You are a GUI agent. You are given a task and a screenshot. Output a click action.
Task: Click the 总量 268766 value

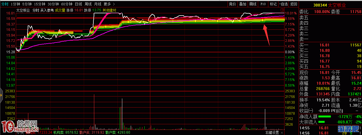[324, 89]
